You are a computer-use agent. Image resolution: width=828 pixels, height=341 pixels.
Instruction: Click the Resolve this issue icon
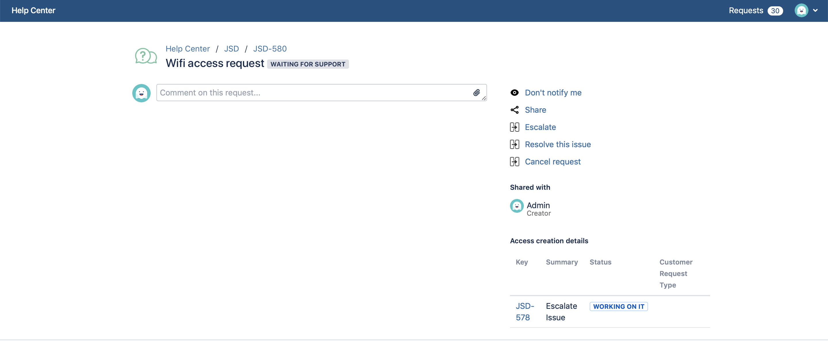(x=514, y=144)
